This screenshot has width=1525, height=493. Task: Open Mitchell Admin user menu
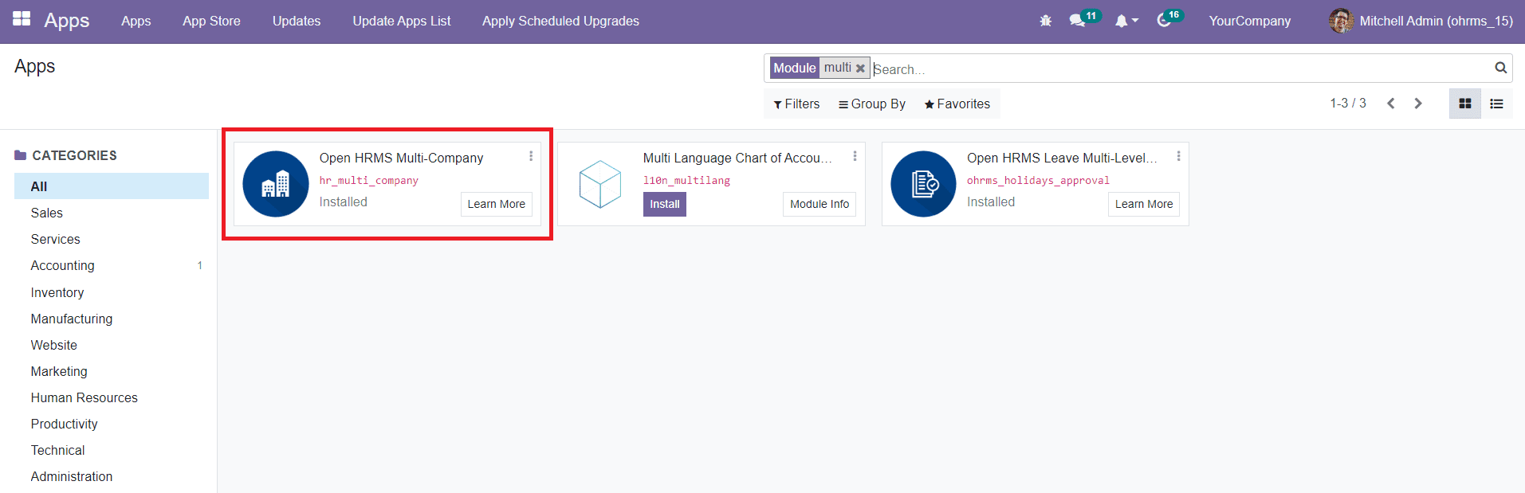1421,22
